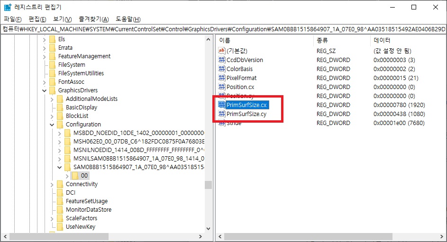The image size is (447, 242).
Task: Select the (기본값) string value icon
Action: tap(221, 51)
